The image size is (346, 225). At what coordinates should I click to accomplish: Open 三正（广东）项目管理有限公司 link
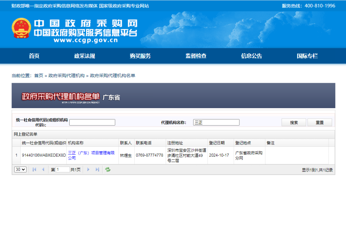pyautogui.click(x=91, y=155)
